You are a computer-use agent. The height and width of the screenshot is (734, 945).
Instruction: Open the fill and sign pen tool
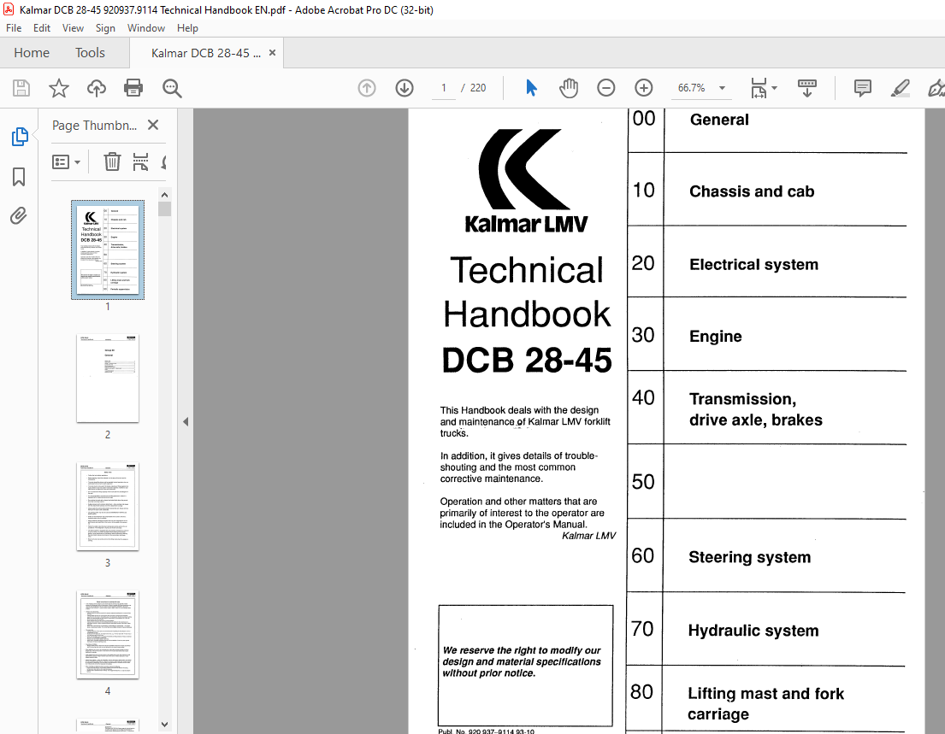(936, 89)
